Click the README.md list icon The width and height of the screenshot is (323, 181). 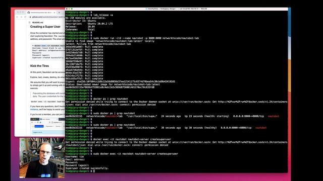[30, 22]
